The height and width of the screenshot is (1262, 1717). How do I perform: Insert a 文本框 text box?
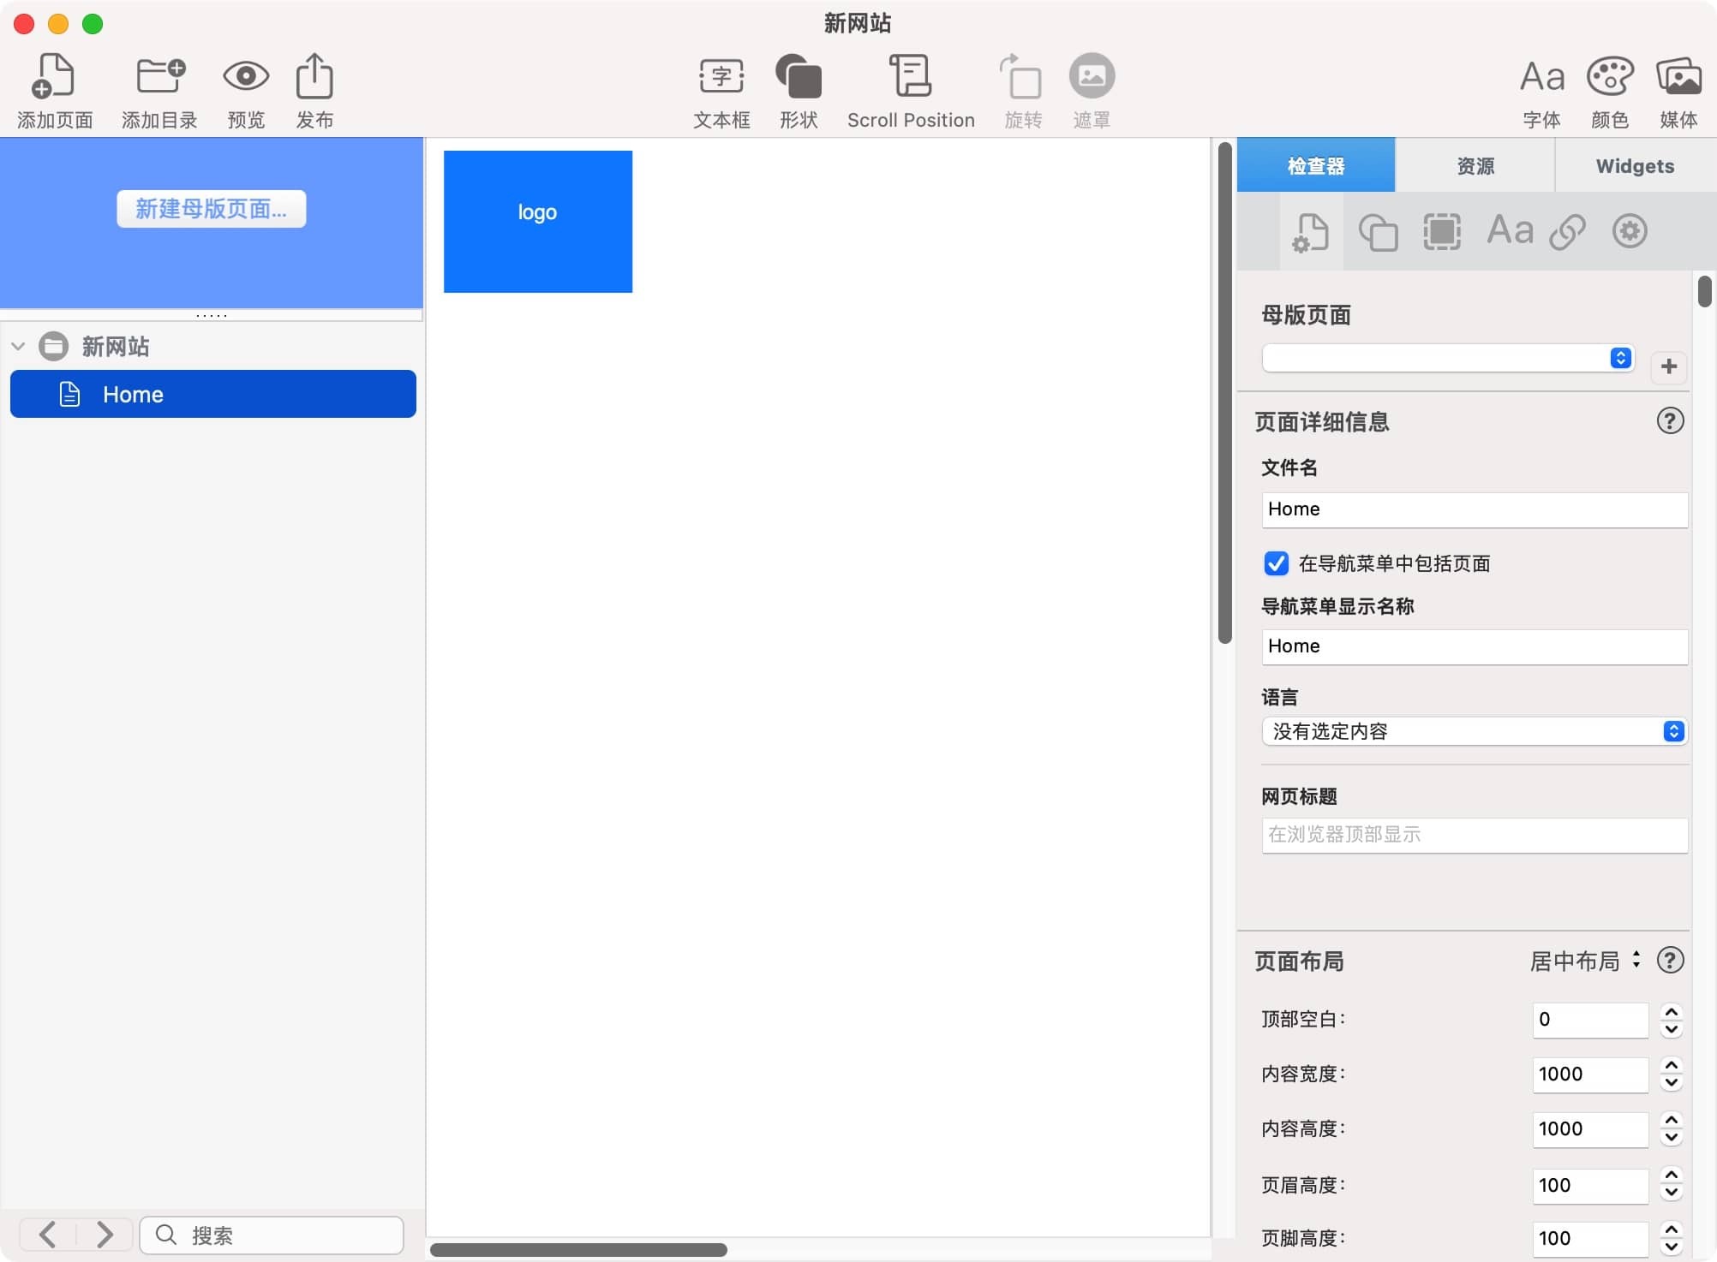[x=721, y=76]
